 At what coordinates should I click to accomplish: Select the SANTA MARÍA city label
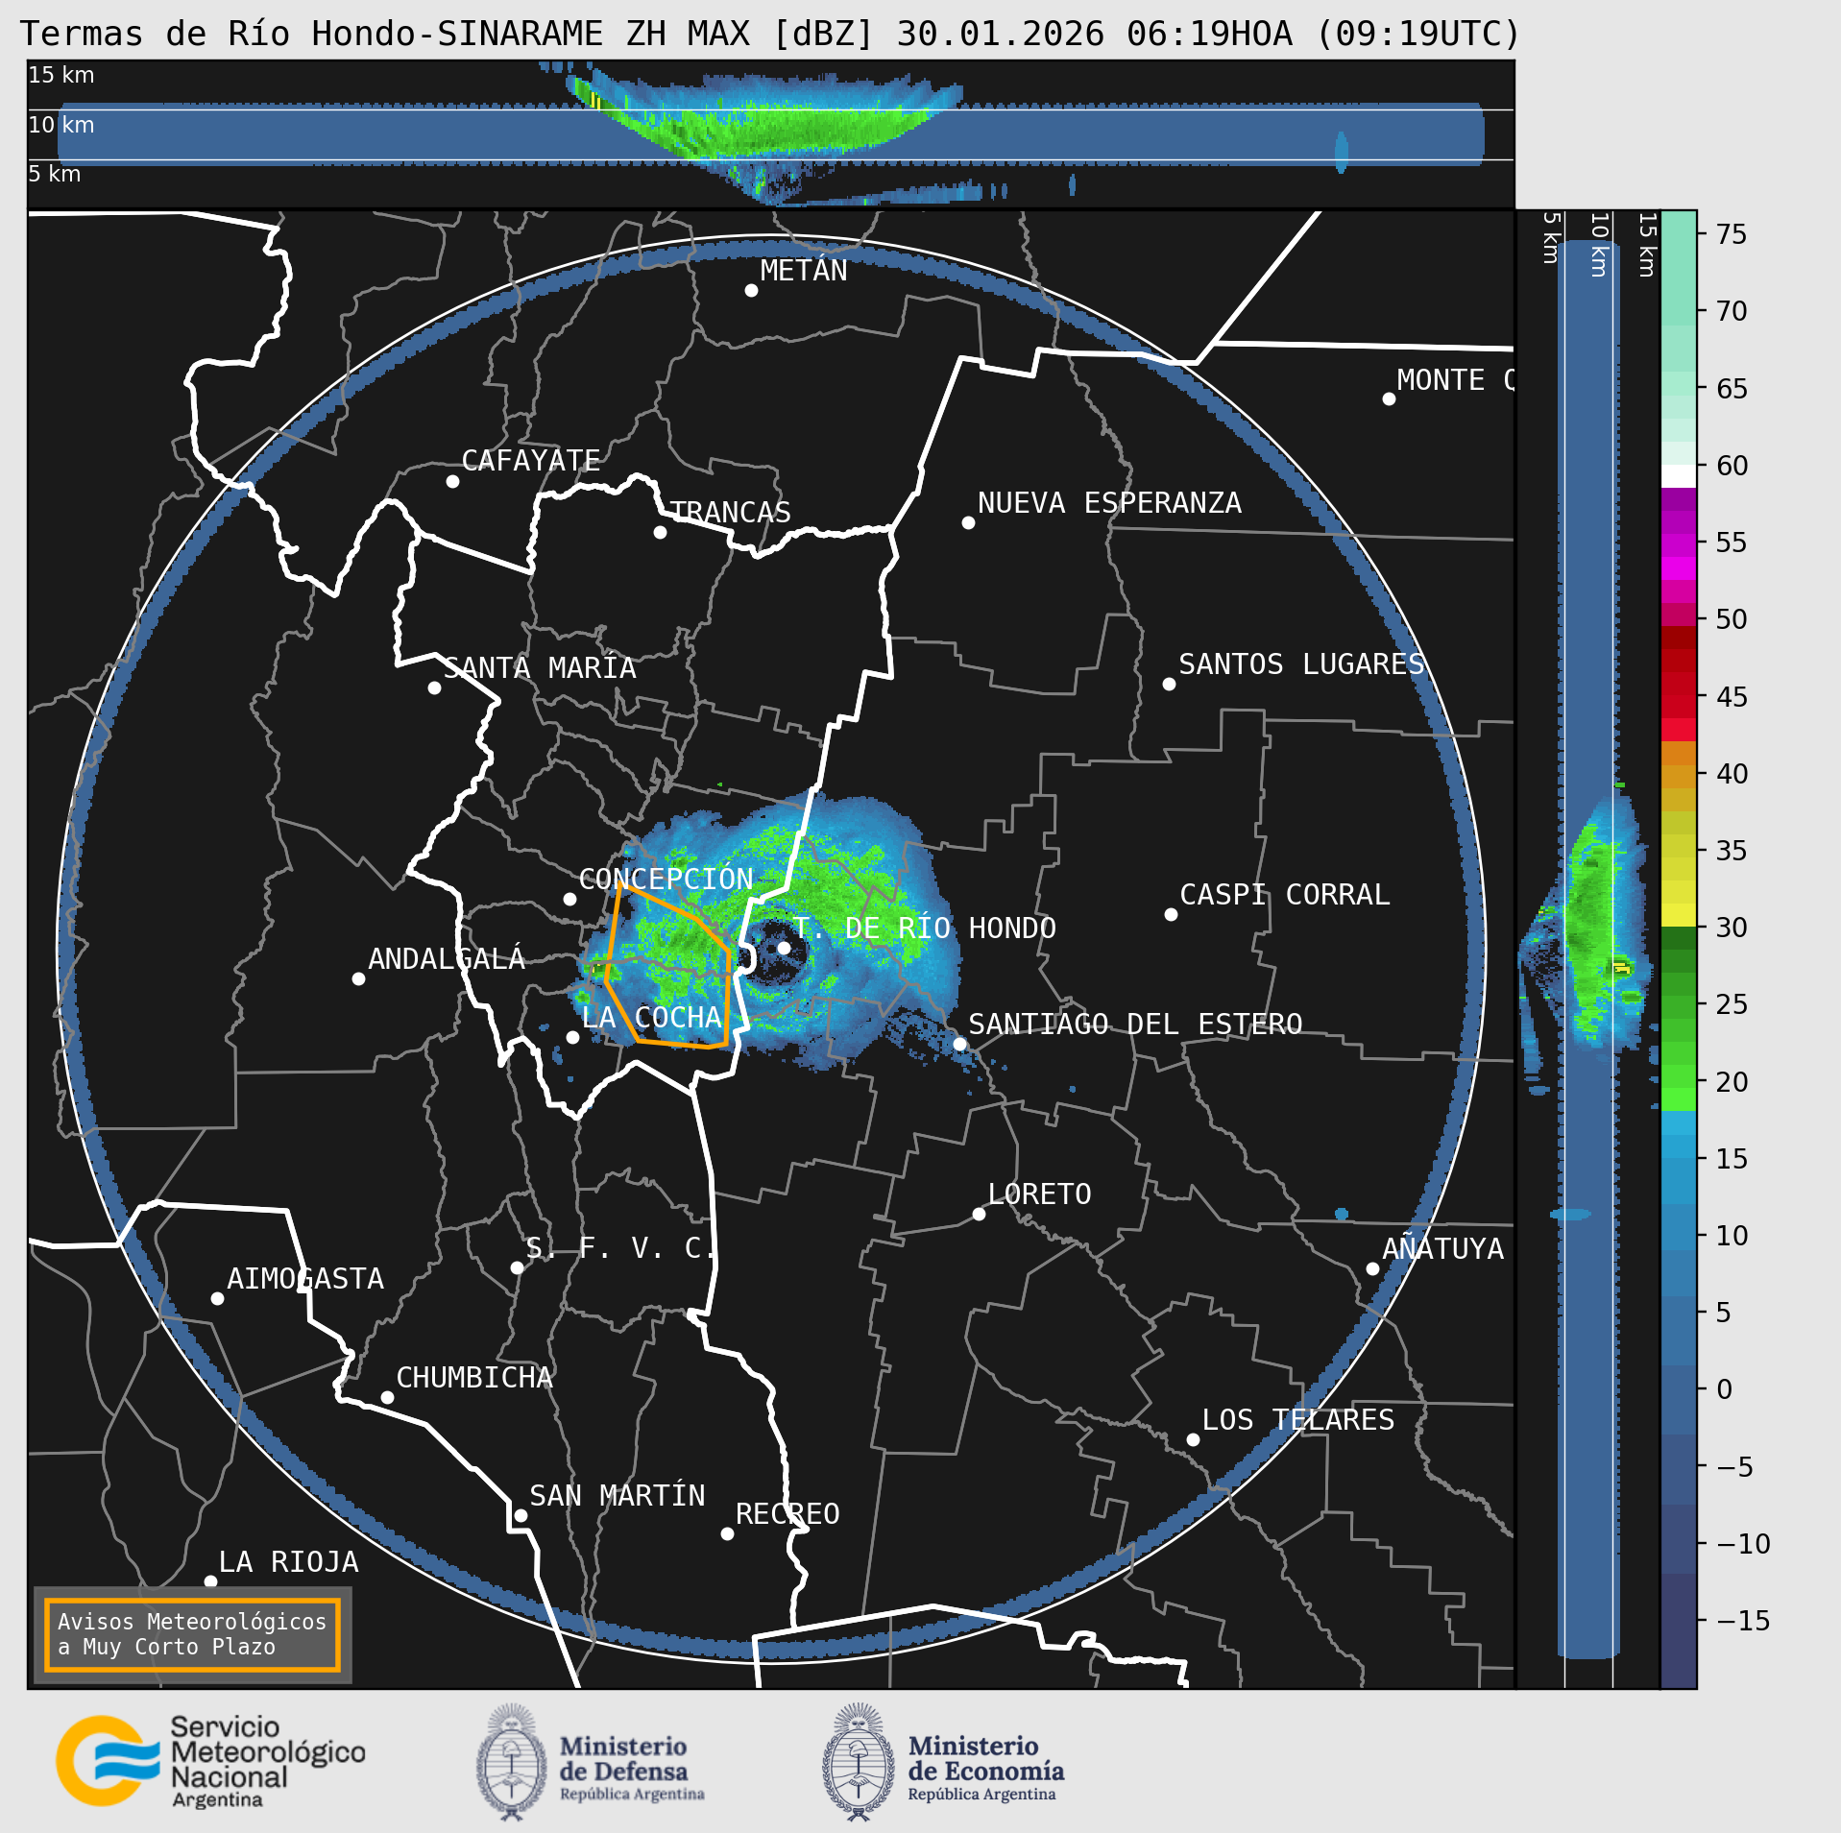pos(540,668)
